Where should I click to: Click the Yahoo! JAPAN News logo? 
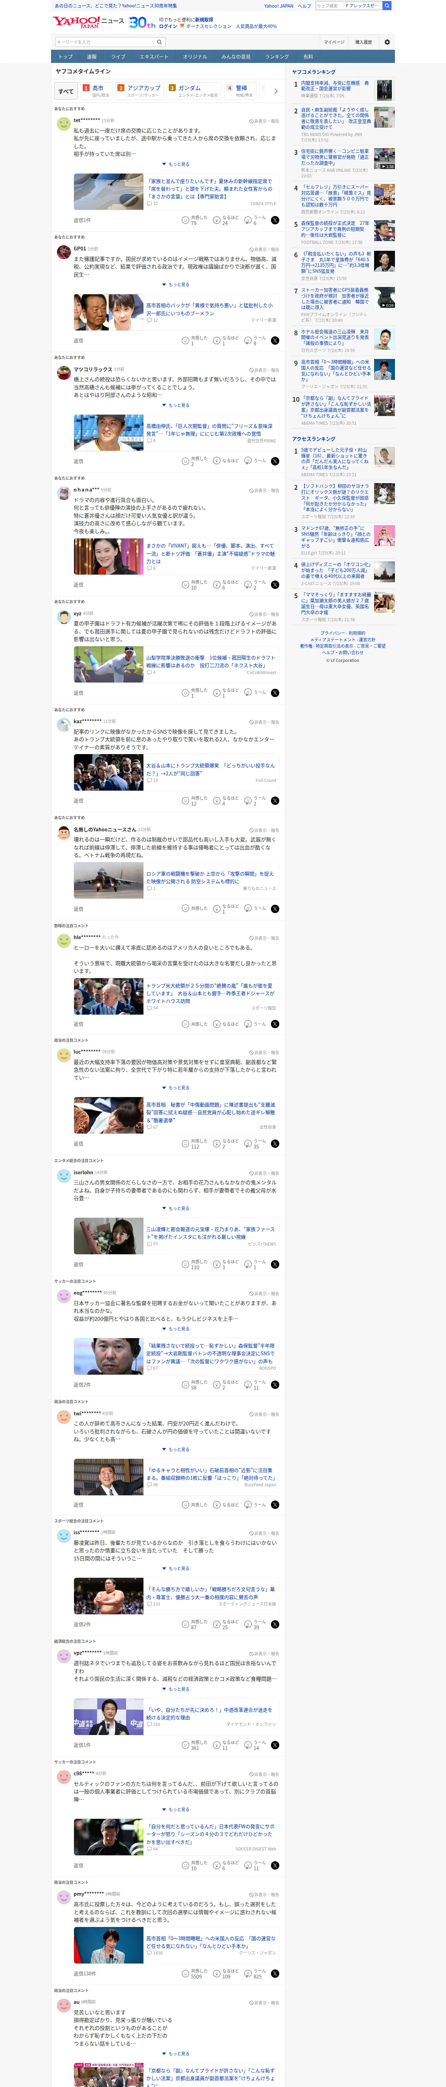[88, 22]
